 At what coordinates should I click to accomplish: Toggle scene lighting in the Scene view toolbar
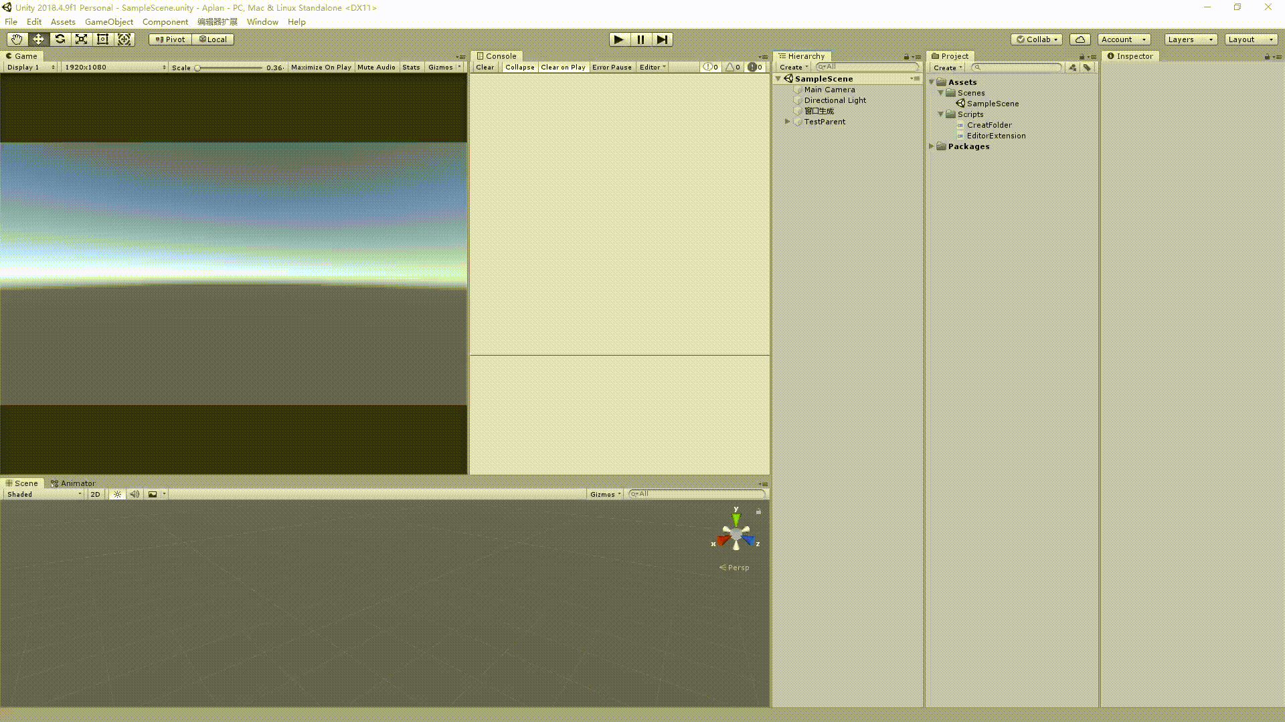click(x=116, y=494)
